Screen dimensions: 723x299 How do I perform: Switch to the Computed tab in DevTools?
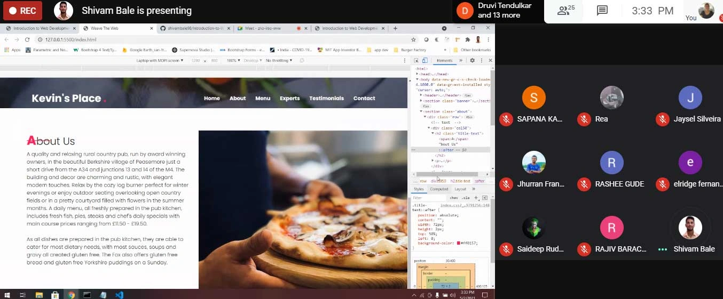pos(439,189)
